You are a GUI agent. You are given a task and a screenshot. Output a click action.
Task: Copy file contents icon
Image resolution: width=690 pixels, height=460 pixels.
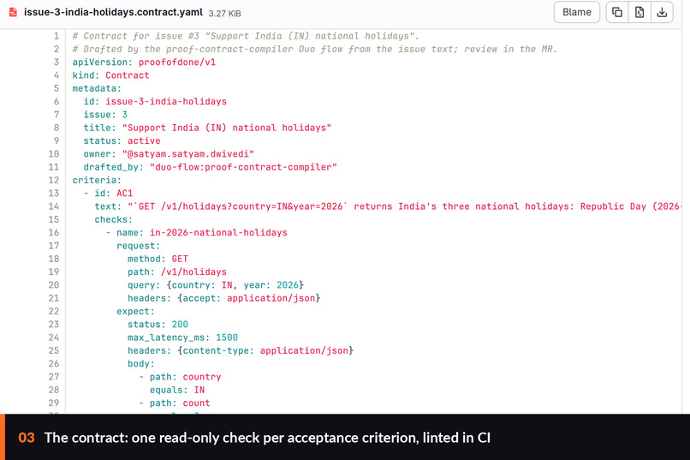[617, 12]
